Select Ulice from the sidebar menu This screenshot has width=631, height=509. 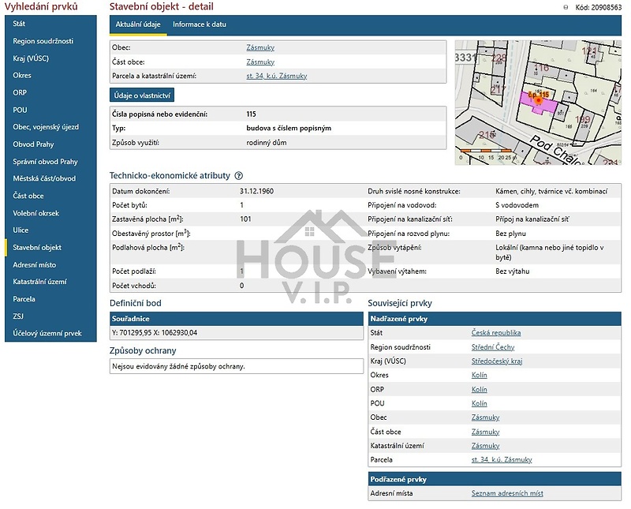pyautogui.click(x=21, y=230)
